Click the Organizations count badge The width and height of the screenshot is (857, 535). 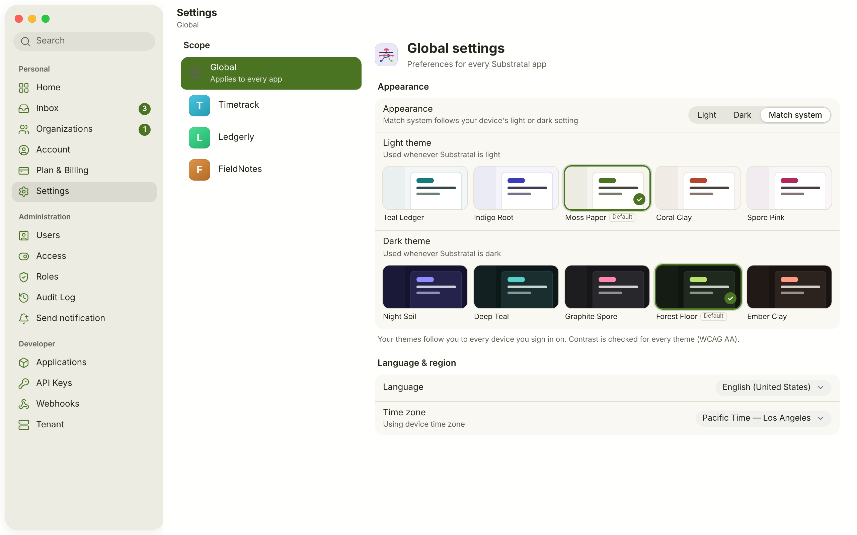point(145,129)
